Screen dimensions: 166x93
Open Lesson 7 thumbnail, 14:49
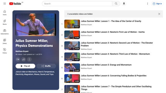tap(72, 89)
